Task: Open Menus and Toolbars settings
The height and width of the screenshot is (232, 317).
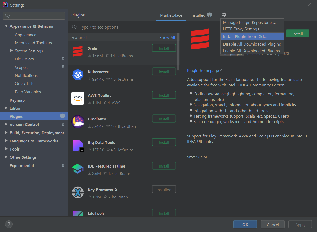Action: [33, 43]
